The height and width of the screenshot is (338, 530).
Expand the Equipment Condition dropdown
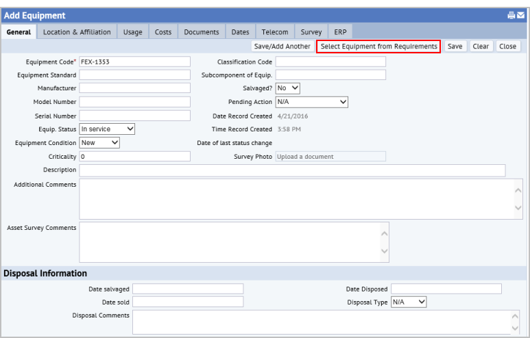click(99, 142)
